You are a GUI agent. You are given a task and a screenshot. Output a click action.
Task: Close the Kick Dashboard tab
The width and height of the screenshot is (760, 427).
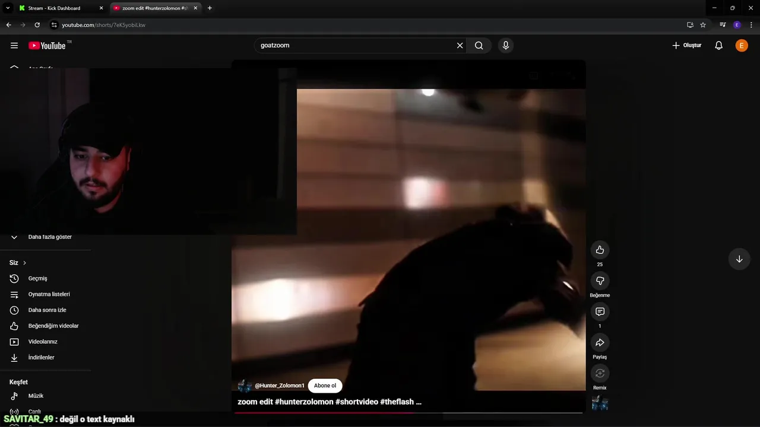click(x=101, y=8)
